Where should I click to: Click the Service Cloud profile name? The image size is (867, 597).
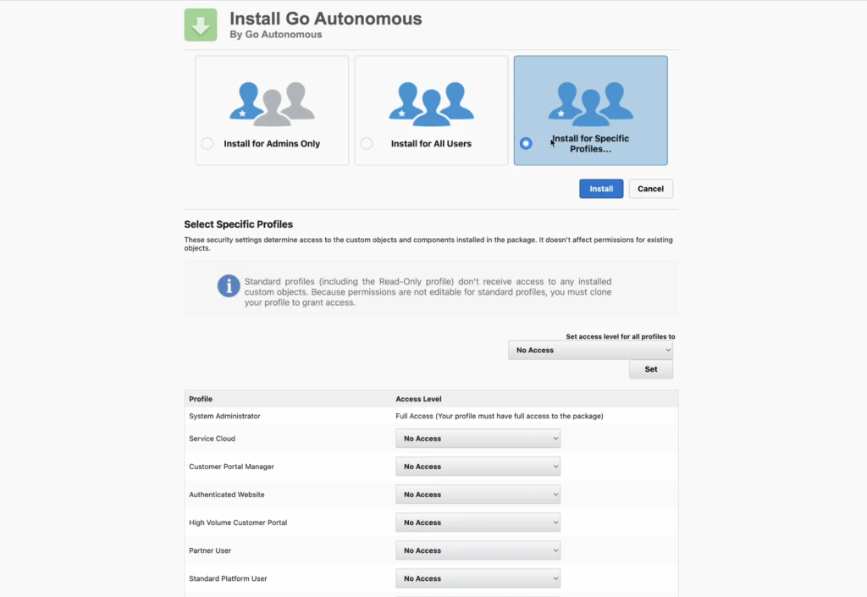213,439
